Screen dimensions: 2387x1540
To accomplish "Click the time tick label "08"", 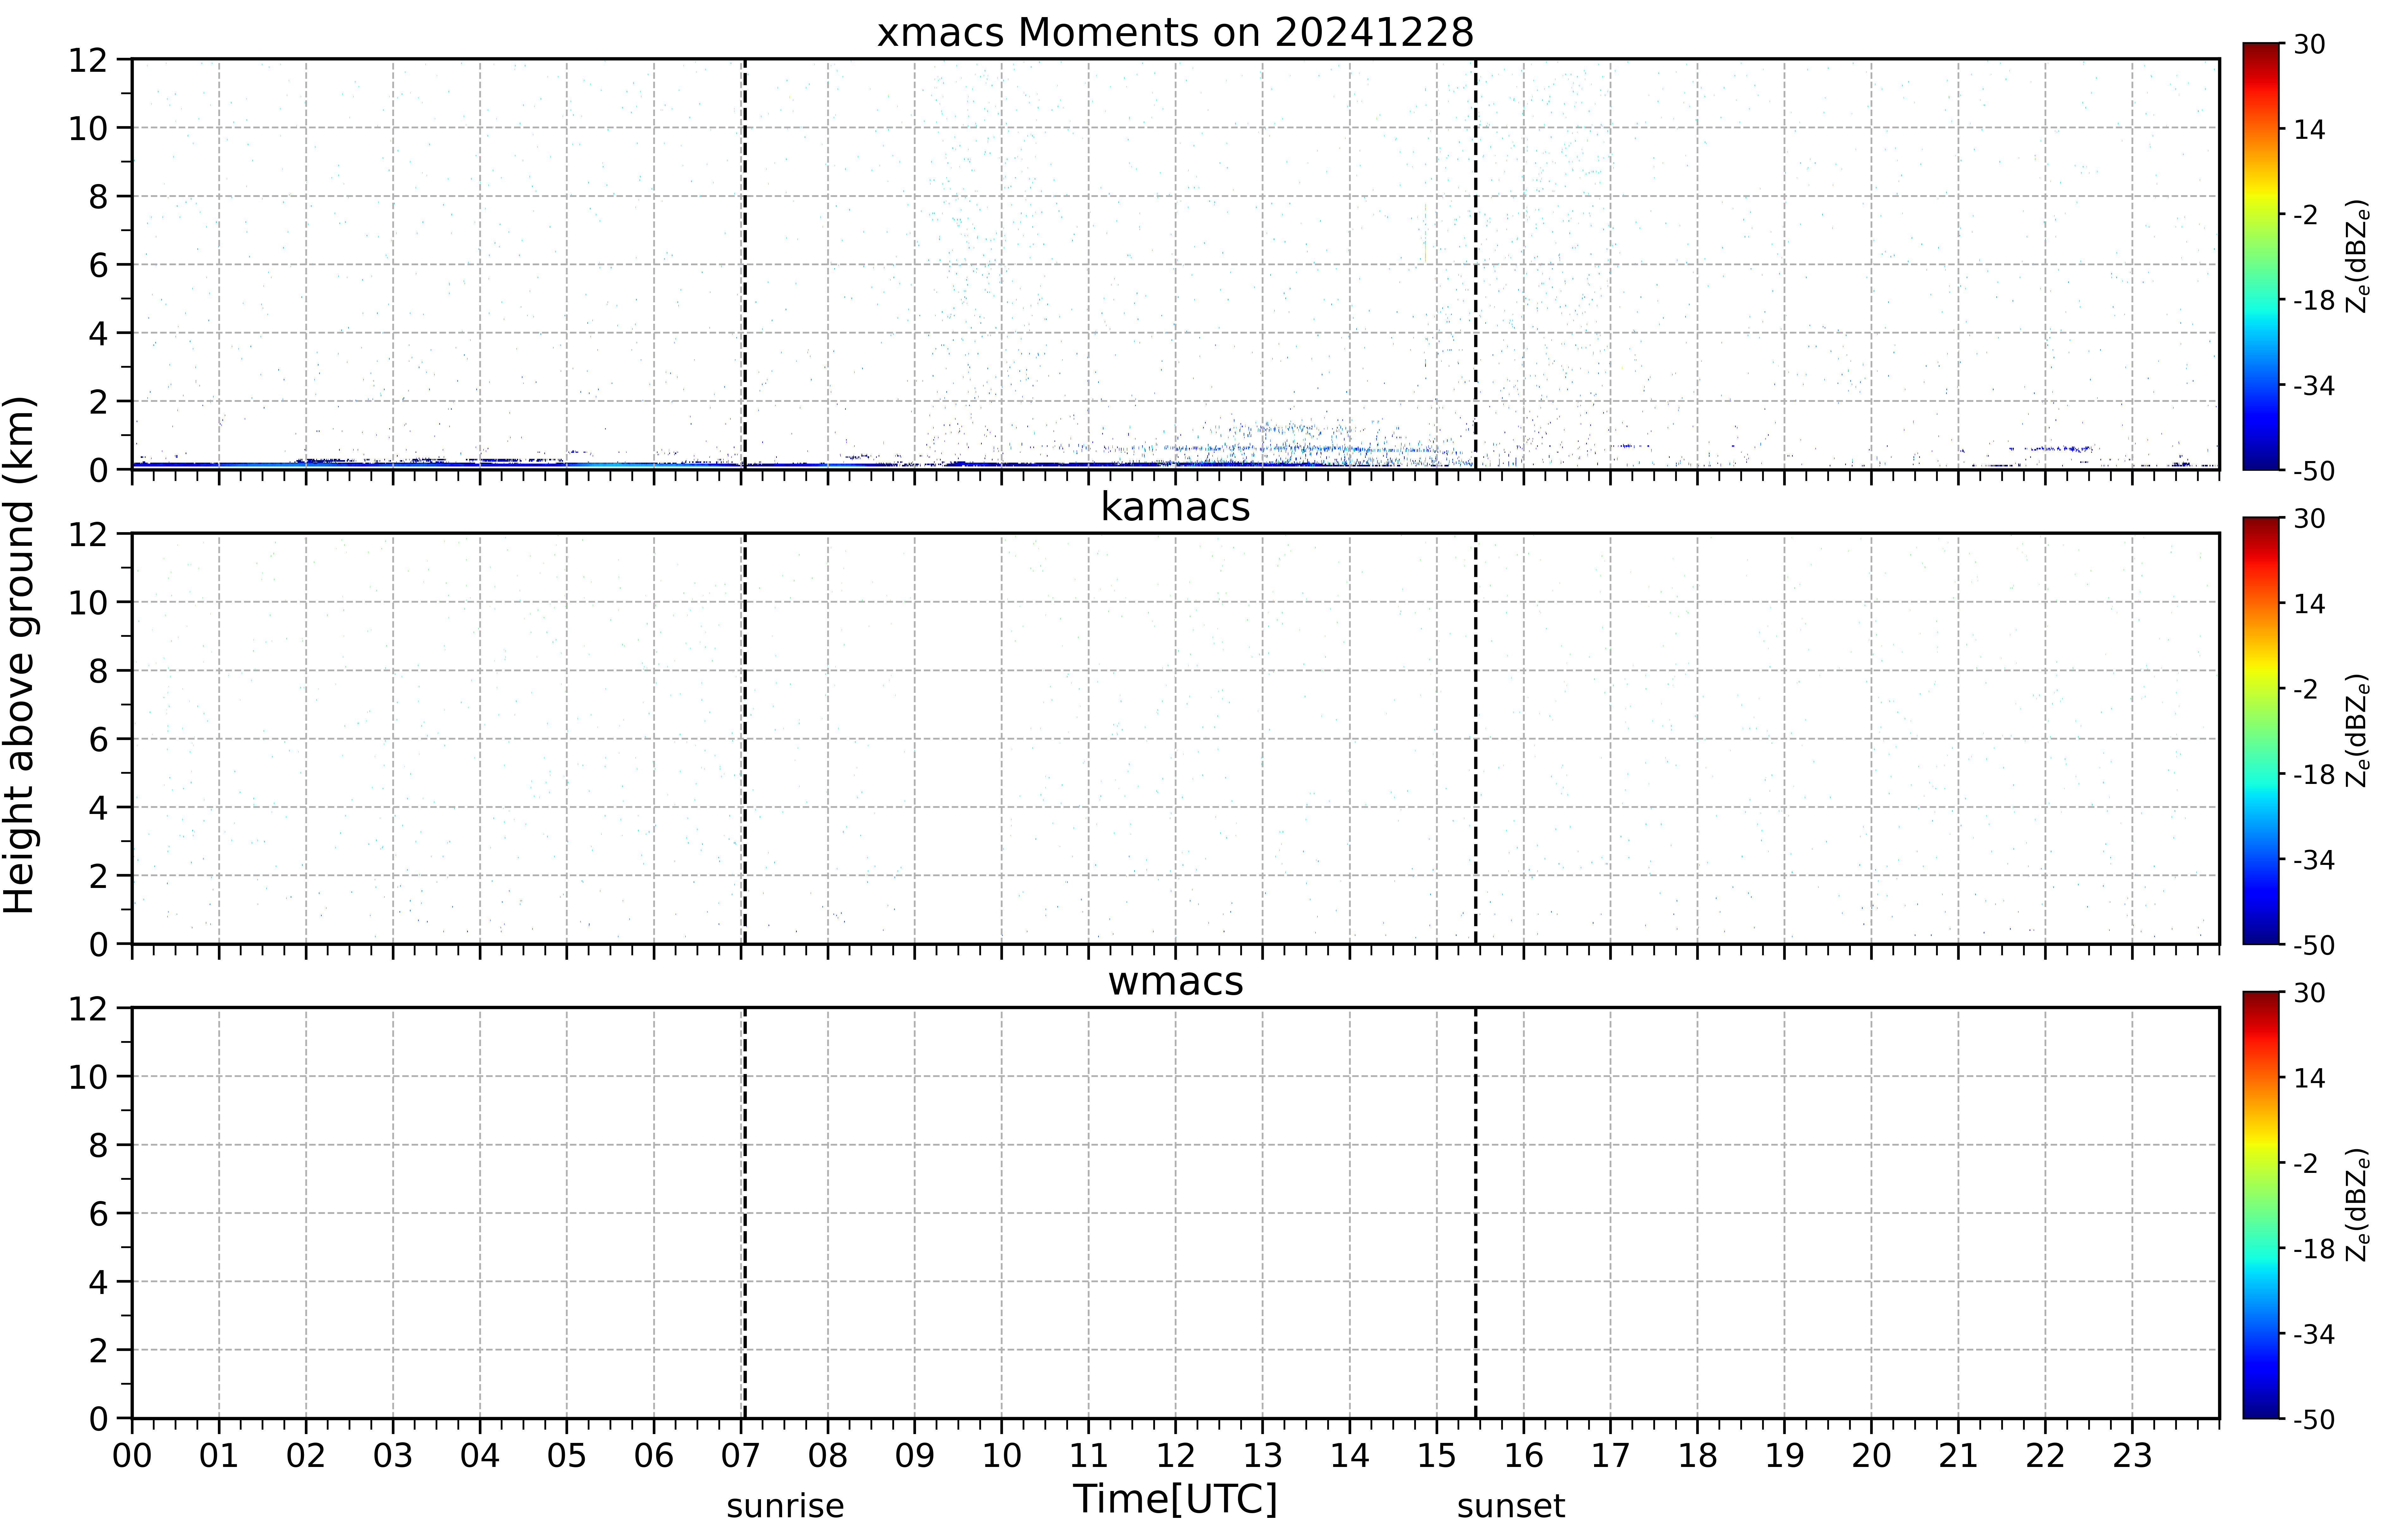I will click(828, 1456).
